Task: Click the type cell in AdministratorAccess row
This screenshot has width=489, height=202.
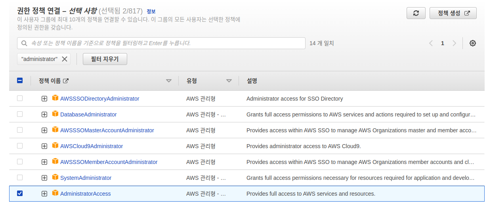Action: point(206,194)
